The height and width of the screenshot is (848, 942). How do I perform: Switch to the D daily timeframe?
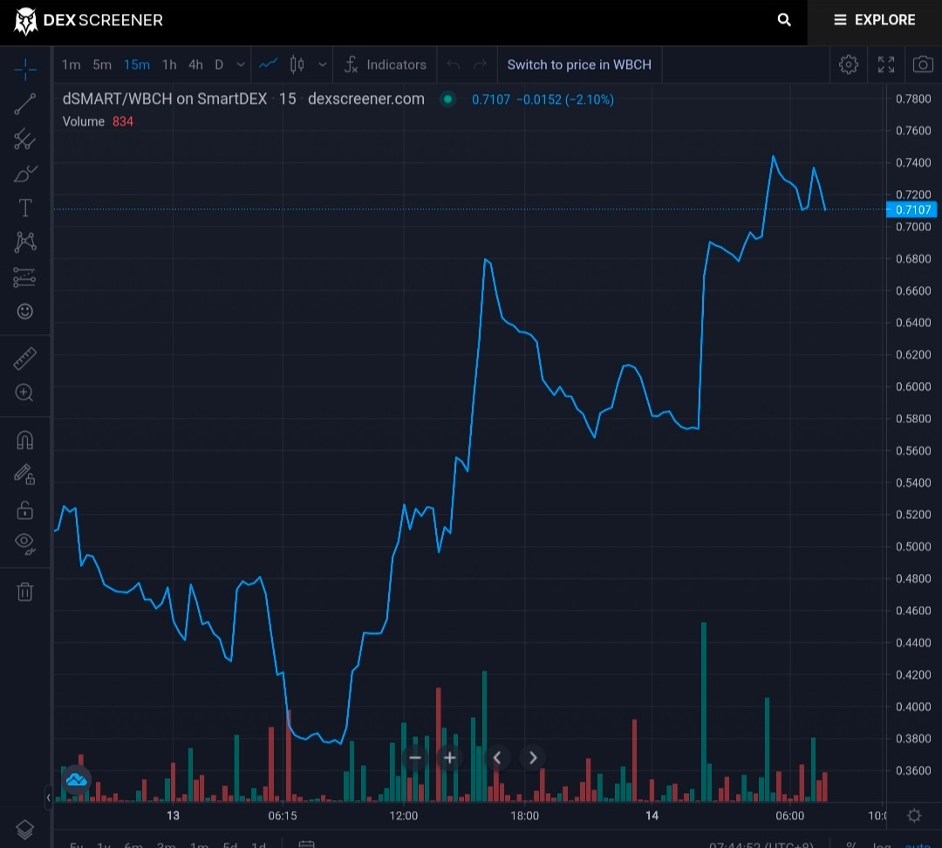pyautogui.click(x=219, y=65)
